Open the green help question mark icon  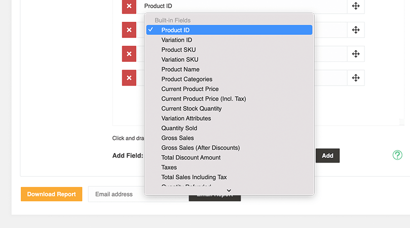(x=397, y=155)
